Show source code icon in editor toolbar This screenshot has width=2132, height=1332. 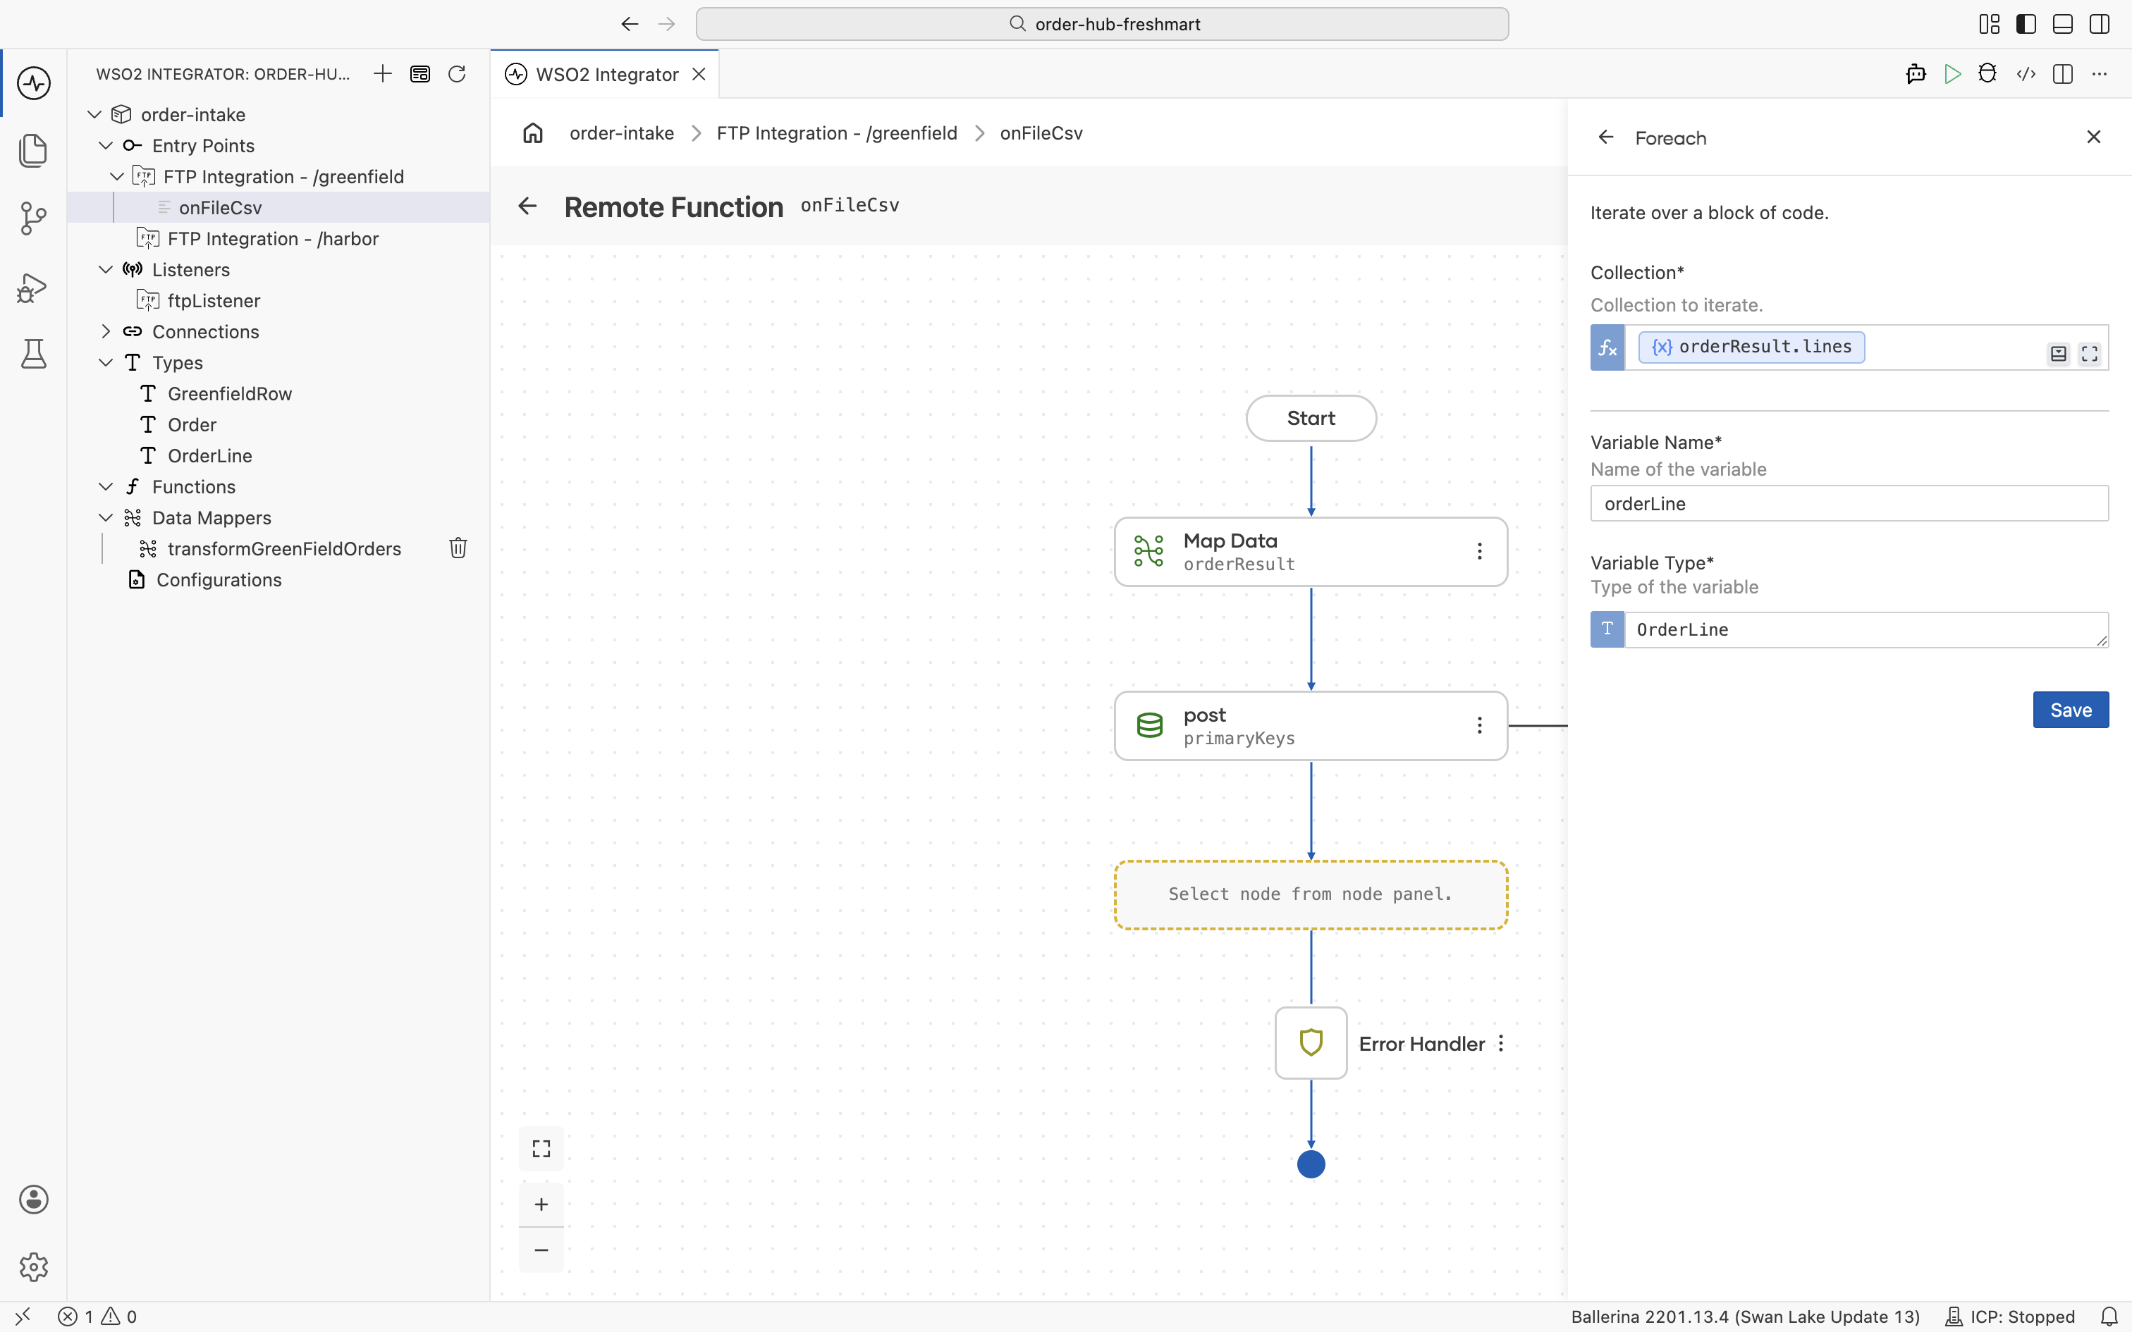pyautogui.click(x=2026, y=74)
